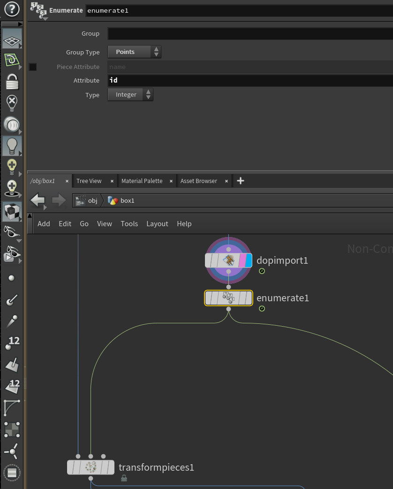Click the sunglasses with play icon

(12, 253)
